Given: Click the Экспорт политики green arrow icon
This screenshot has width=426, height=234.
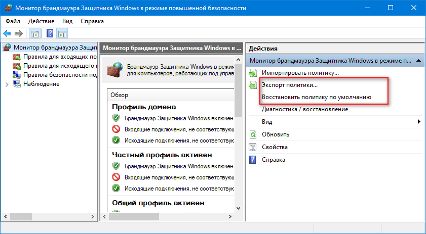Looking at the screenshot, I should click(x=253, y=85).
